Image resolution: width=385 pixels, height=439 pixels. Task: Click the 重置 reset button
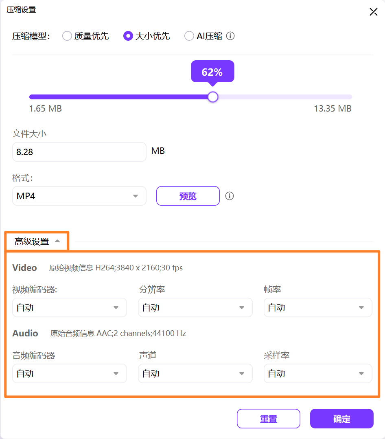pos(268,419)
